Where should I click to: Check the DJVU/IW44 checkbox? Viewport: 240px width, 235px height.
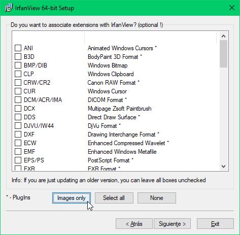click(x=18, y=125)
